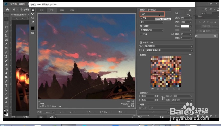Screen dimensions: 221x126
Task: Click the 存储 save button
Action: [x=141, y=117]
